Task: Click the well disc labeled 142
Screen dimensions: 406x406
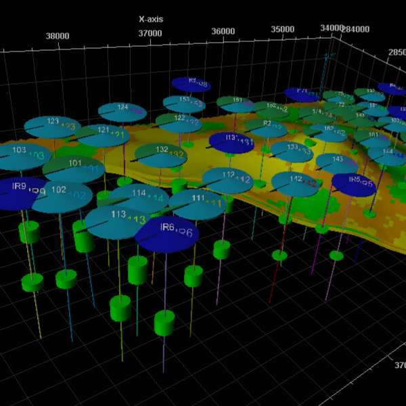Action: click(295, 184)
